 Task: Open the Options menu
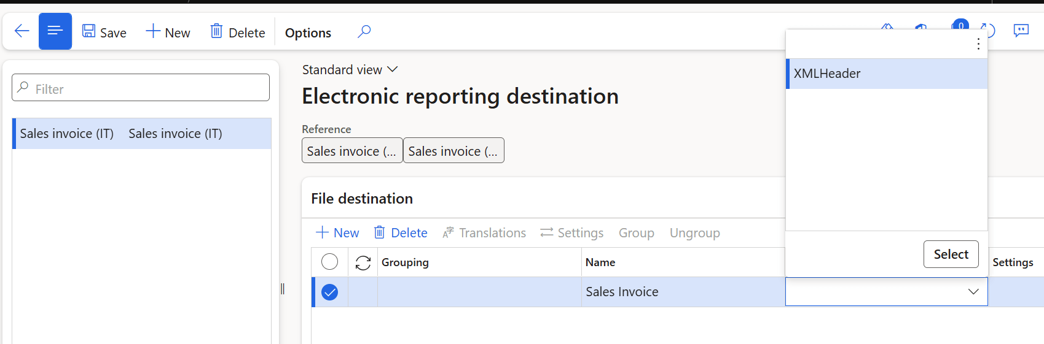(308, 32)
